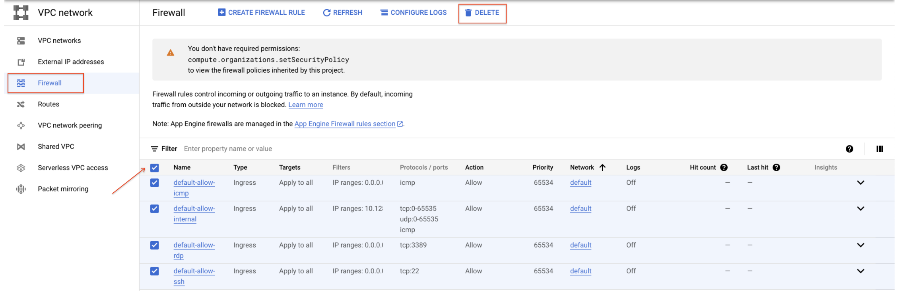Click the Firewall sidebar icon
This screenshot has width=897, height=294.
pyautogui.click(x=21, y=83)
